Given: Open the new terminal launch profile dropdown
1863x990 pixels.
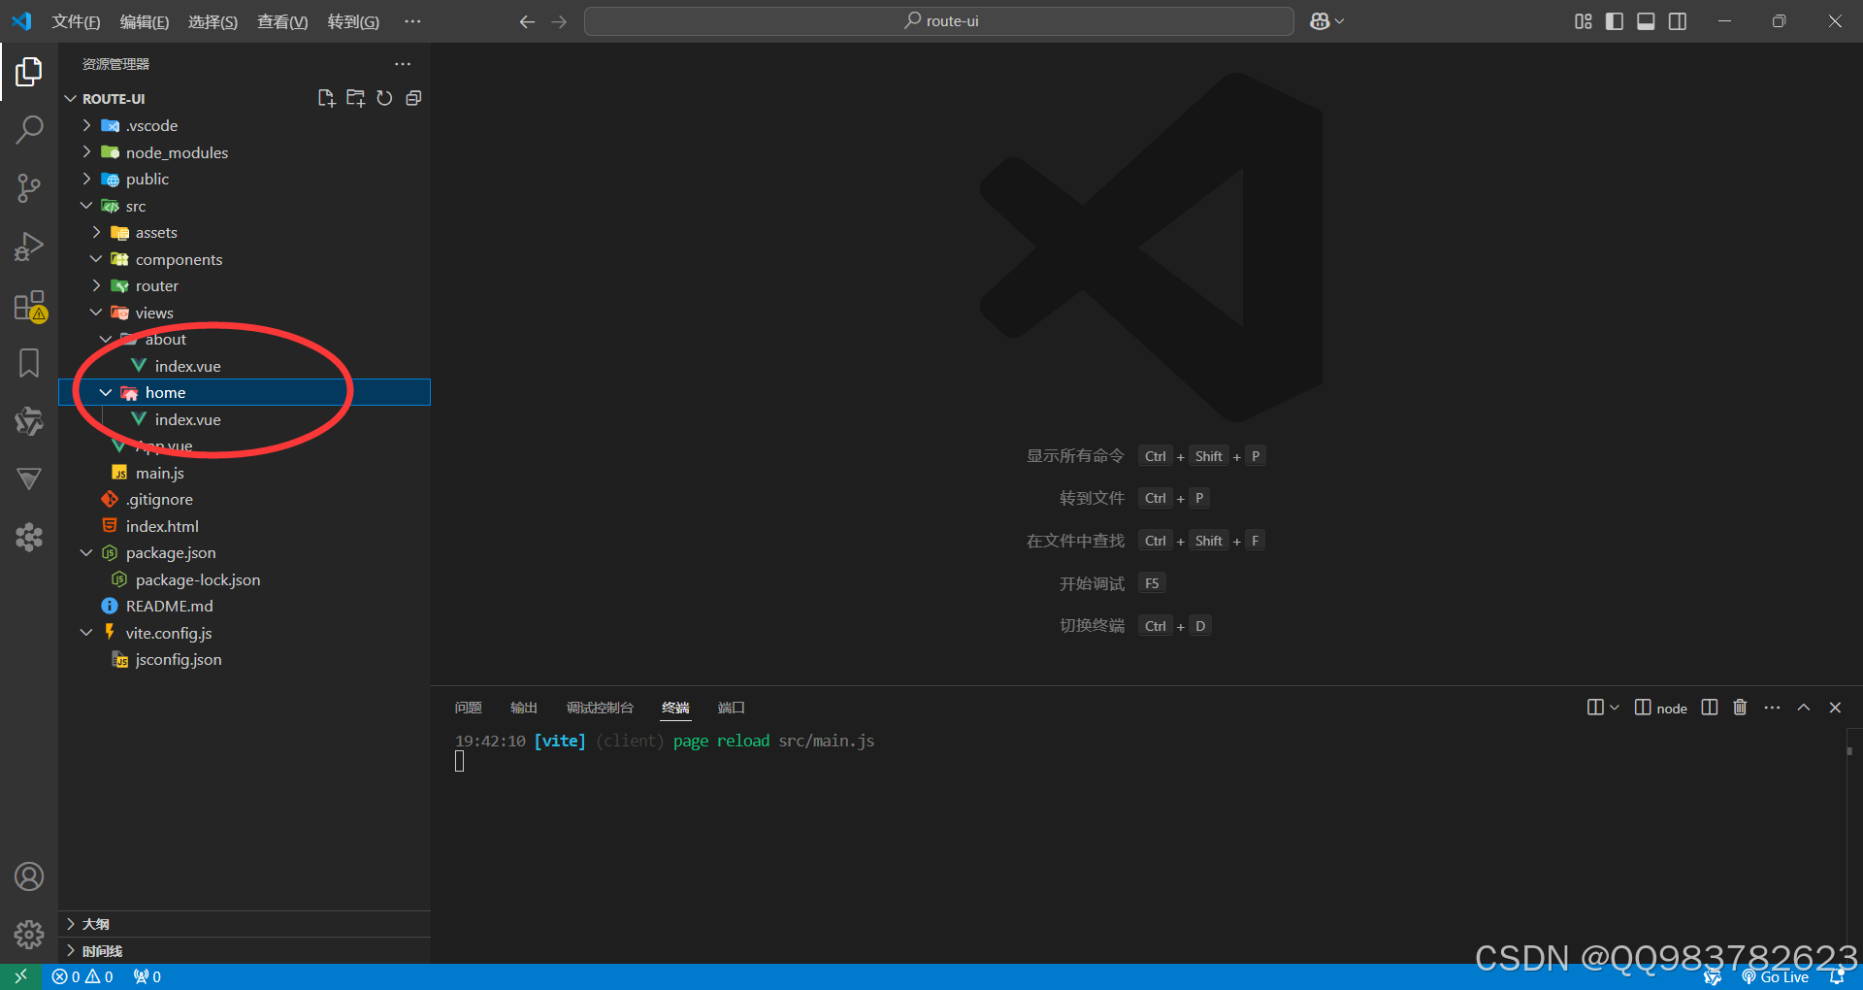Looking at the screenshot, I should tap(1615, 708).
